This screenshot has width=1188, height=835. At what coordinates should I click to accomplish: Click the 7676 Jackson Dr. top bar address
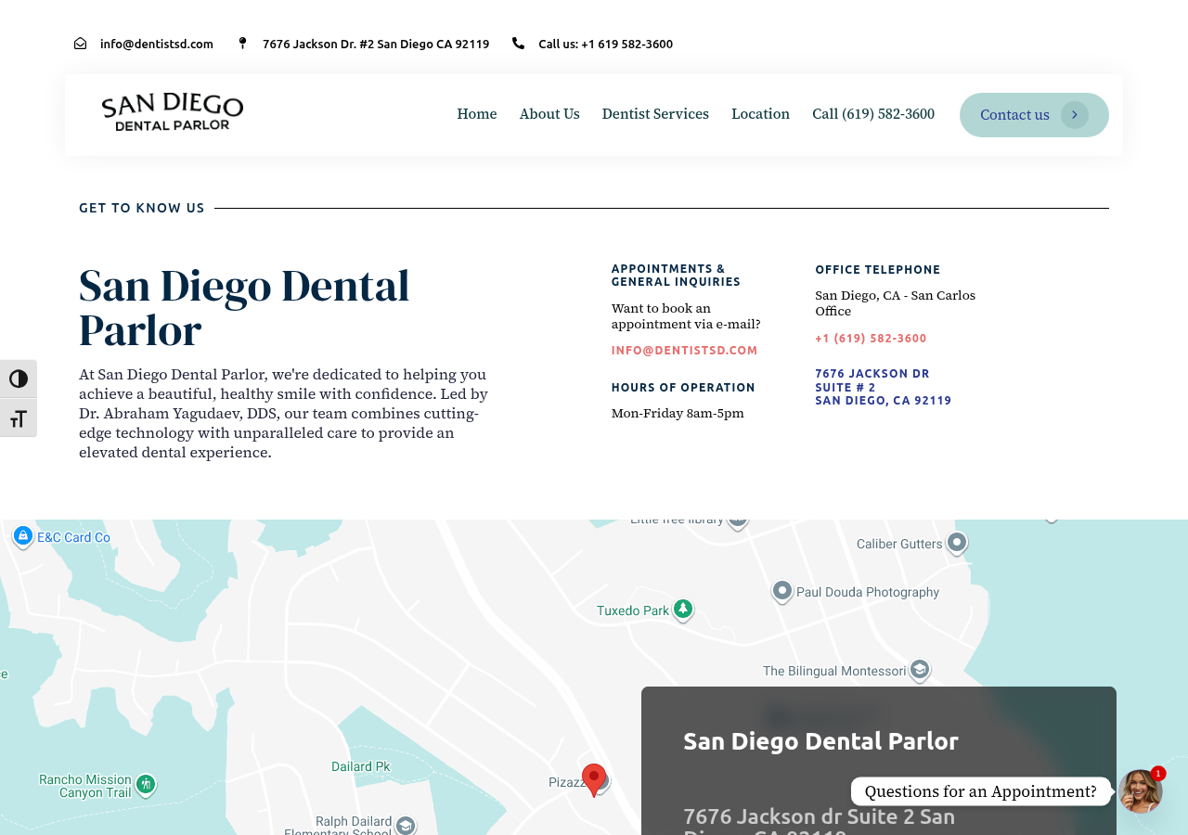click(x=376, y=44)
